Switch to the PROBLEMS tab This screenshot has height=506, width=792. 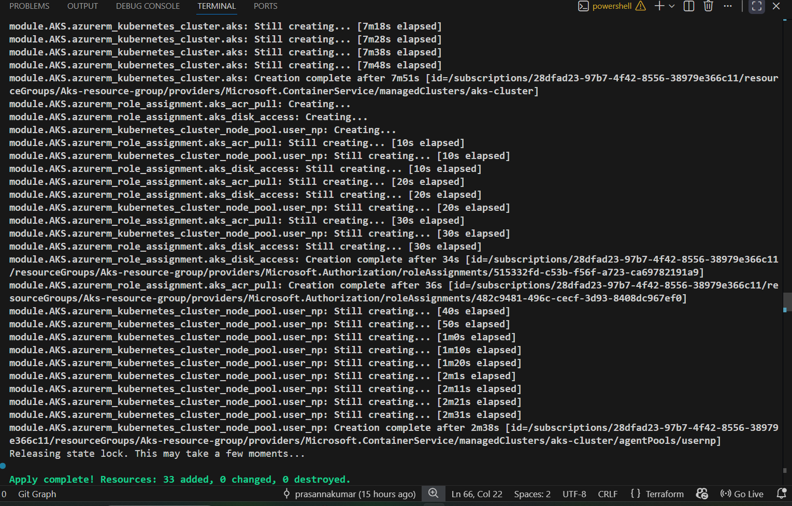pyautogui.click(x=30, y=6)
